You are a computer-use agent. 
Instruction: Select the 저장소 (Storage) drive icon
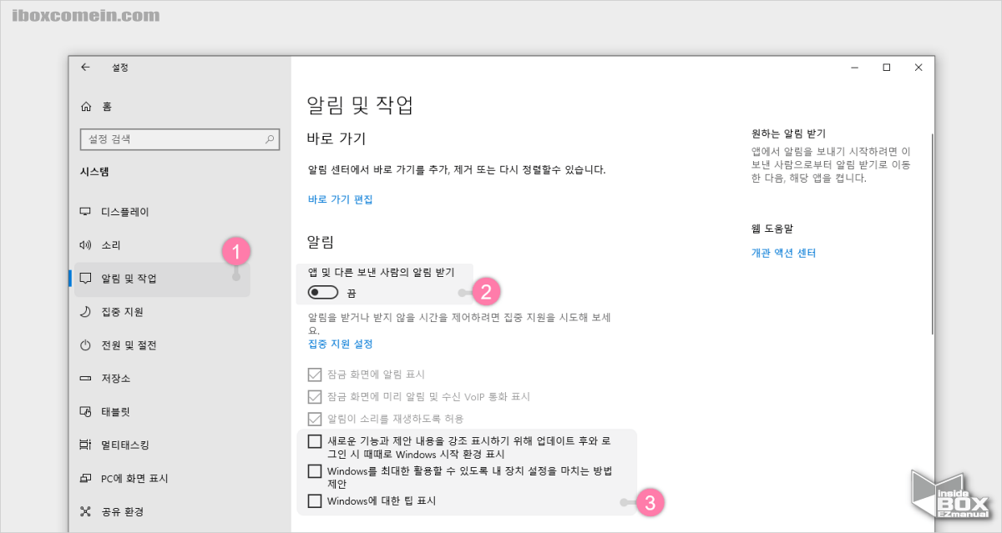point(86,378)
